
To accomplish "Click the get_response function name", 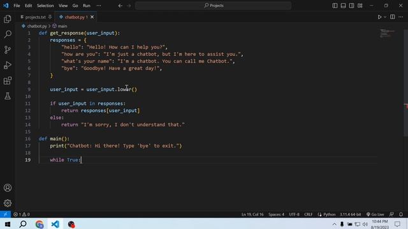I will pyautogui.click(x=67, y=33).
